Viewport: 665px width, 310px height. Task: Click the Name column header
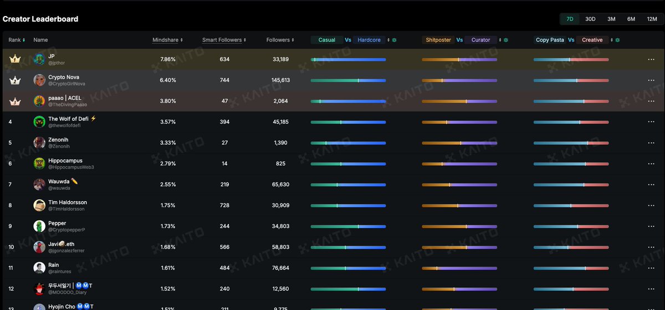pyautogui.click(x=40, y=40)
